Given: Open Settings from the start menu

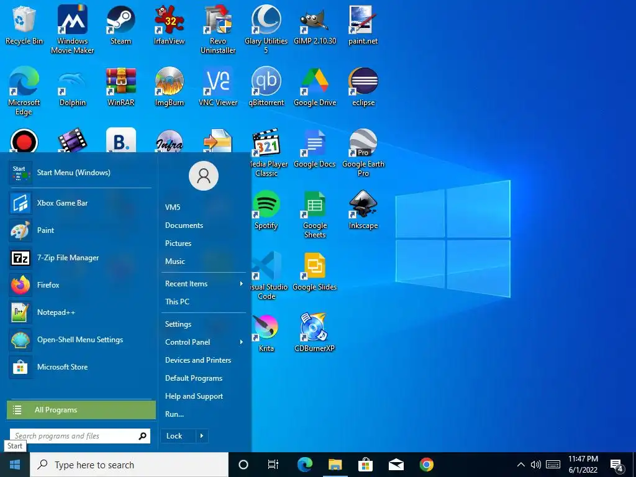Looking at the screenshot, I should pyautogui.click(x=204, y=324).
